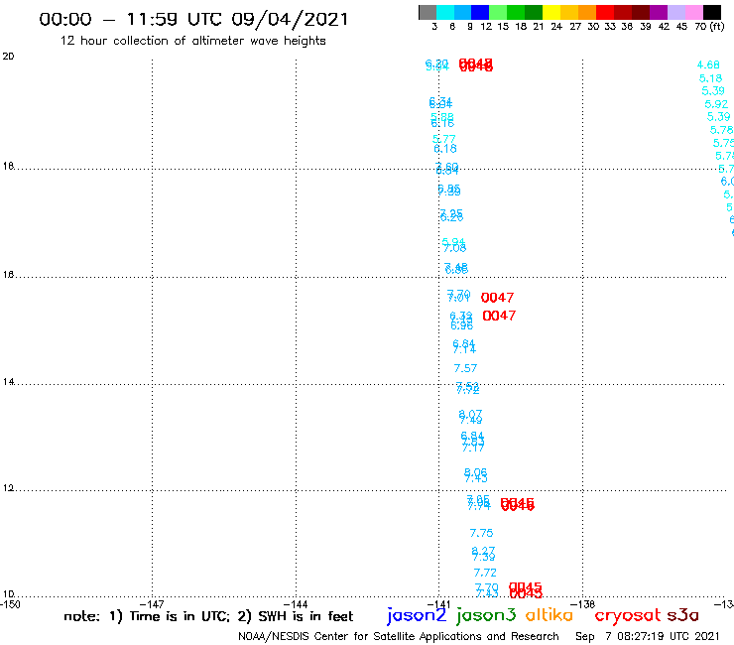Click the longitude -150 axis label

click(x=10, y=604)
